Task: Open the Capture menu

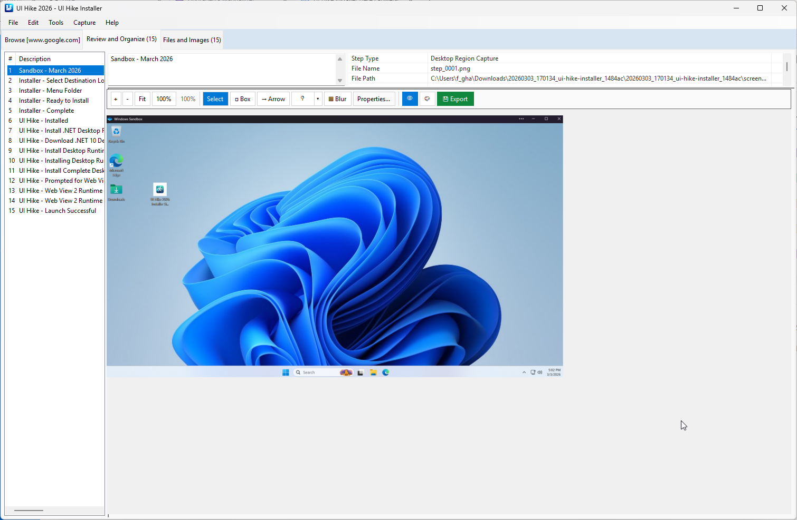Action: 84,23
